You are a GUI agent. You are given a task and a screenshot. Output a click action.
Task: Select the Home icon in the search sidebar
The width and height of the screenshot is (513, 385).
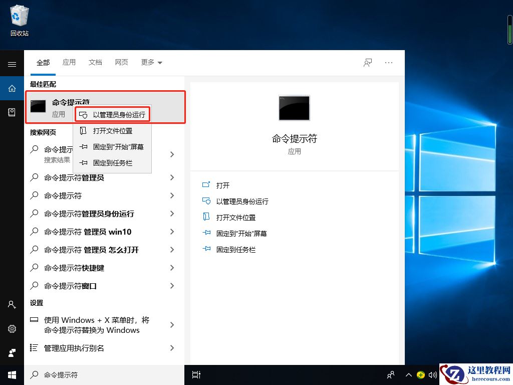12,88
